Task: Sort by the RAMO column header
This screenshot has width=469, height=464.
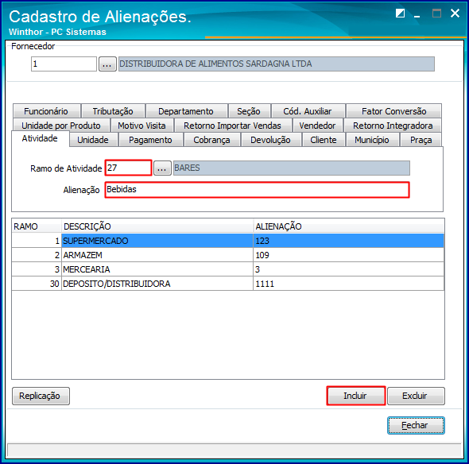Action: coord(37,226)
